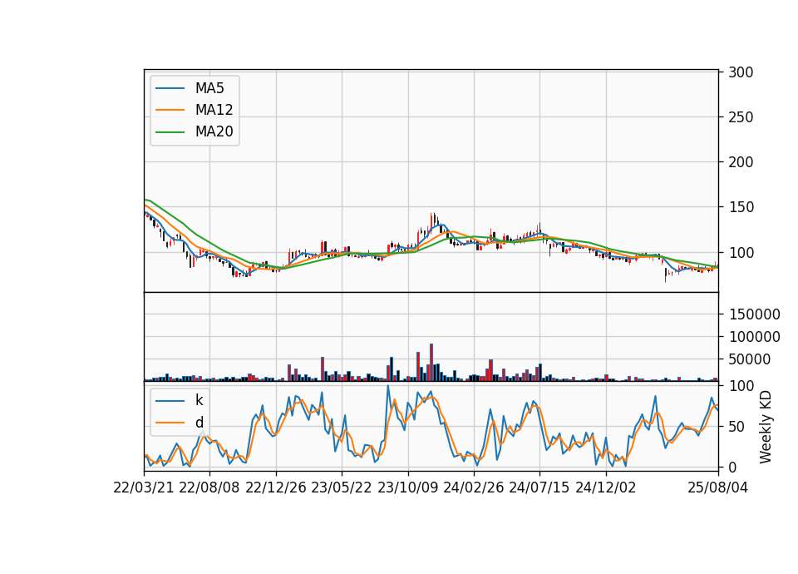The height and width of the screenshot is (574, 798).
Task: Click the 22/12/26 date axis label
Action: 276,487
